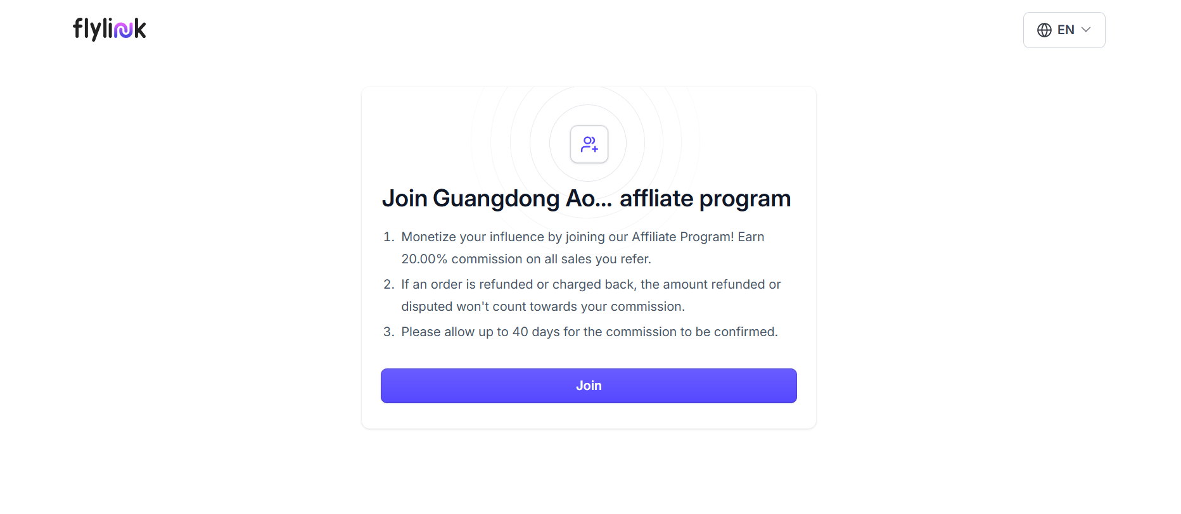Click the 'affliate program' heading text

point(705,199)
